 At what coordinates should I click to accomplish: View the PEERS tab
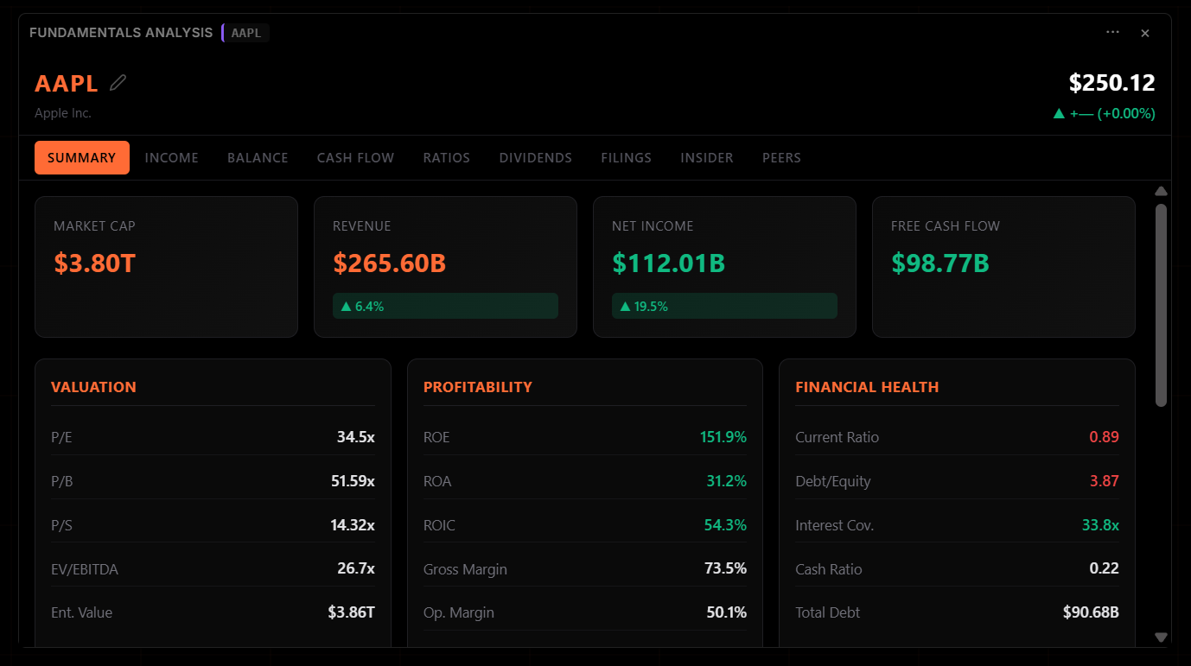coord(781,157)
